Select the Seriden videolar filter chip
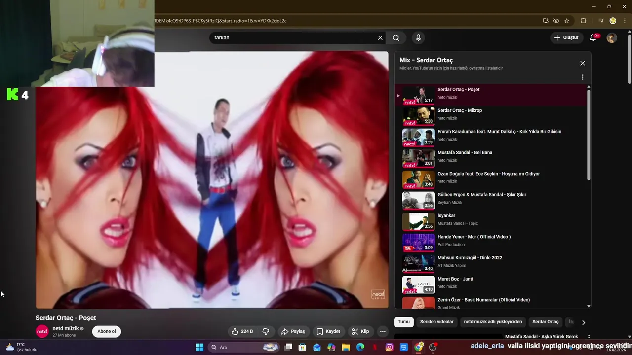 point(436,322)
